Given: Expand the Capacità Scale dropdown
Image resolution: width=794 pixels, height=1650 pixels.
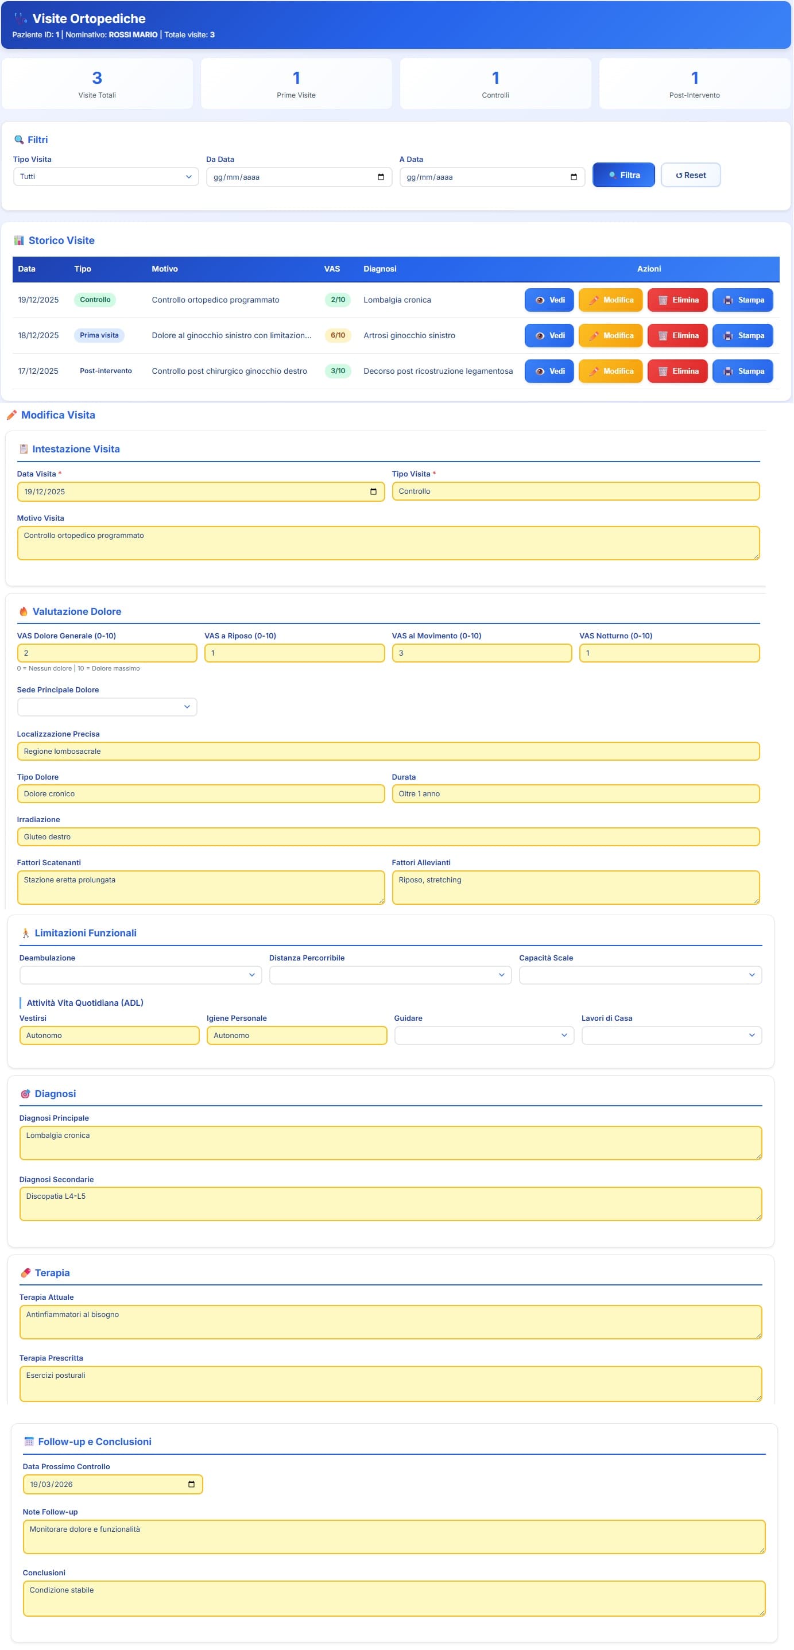Looking at the screenshot, I should pos(640,974).
